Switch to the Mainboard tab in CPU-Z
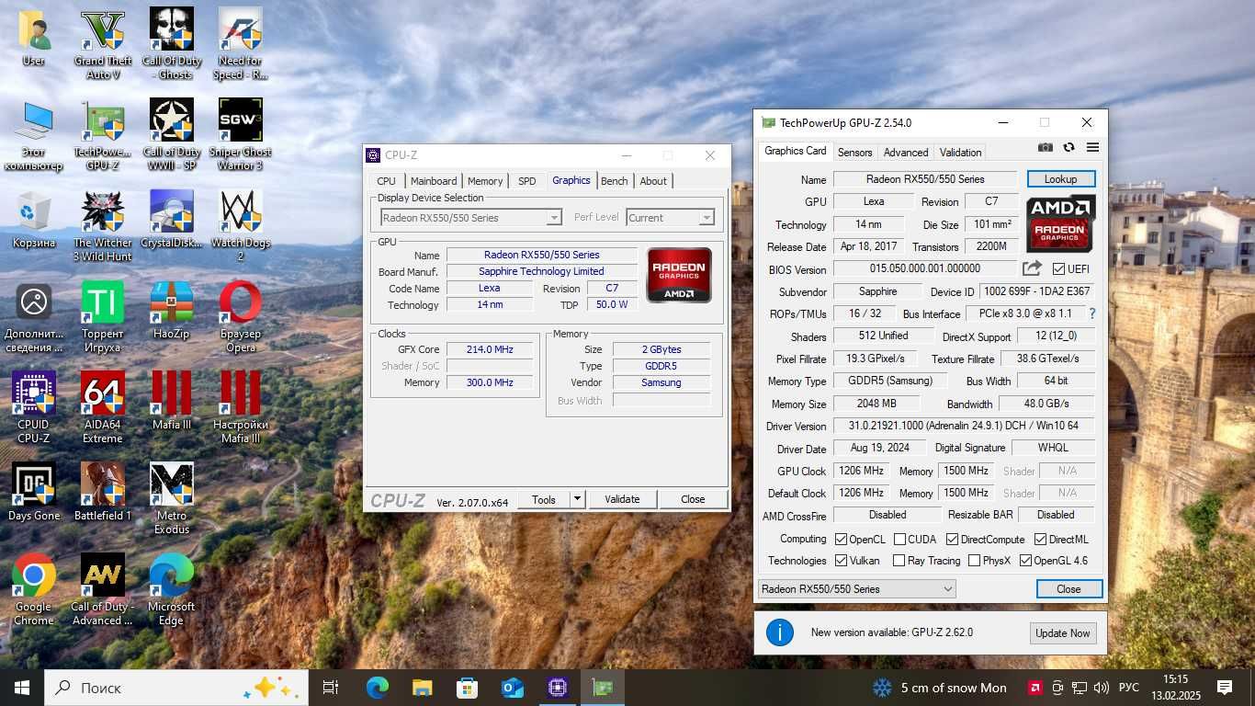 coord(434,181)
